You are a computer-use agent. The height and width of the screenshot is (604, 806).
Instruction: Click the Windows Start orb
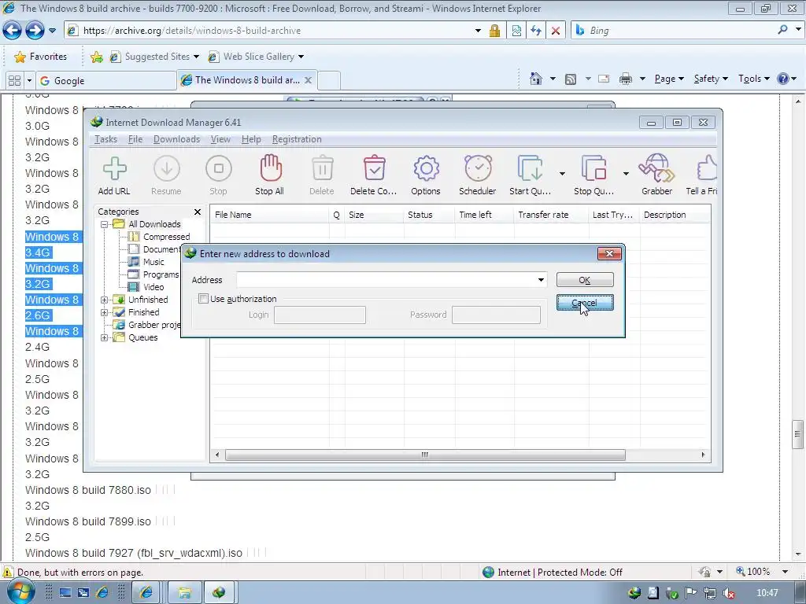pyautogui.click(x=20, y=591)
